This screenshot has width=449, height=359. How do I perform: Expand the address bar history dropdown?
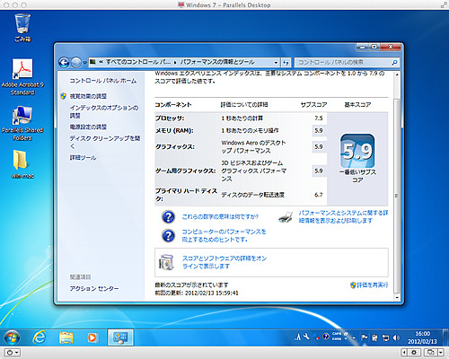click(276, 63)
